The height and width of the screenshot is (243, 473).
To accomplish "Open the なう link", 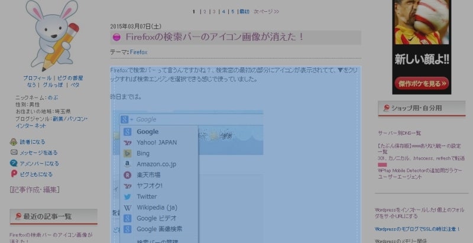I will click(31, 85).
